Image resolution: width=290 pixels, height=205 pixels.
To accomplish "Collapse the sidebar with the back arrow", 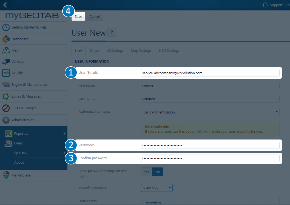I will click(x=5, y=5).
